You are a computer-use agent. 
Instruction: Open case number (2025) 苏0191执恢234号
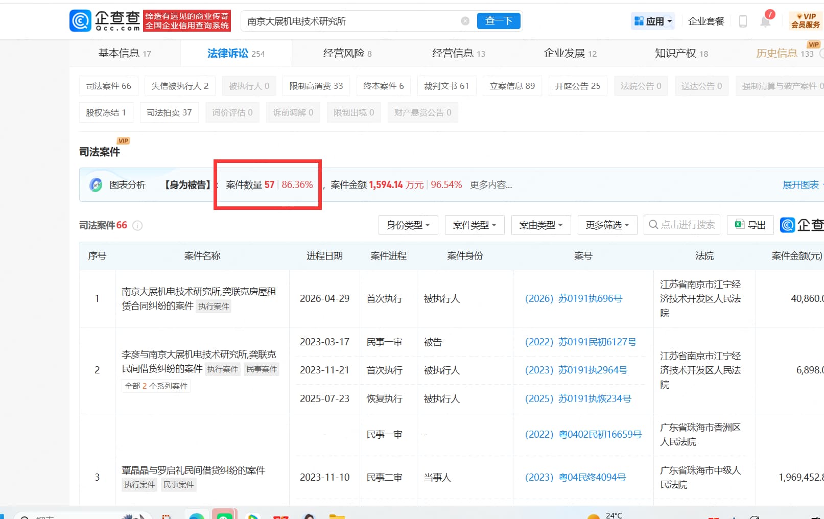pyautogui.click(x=578, y=398)
